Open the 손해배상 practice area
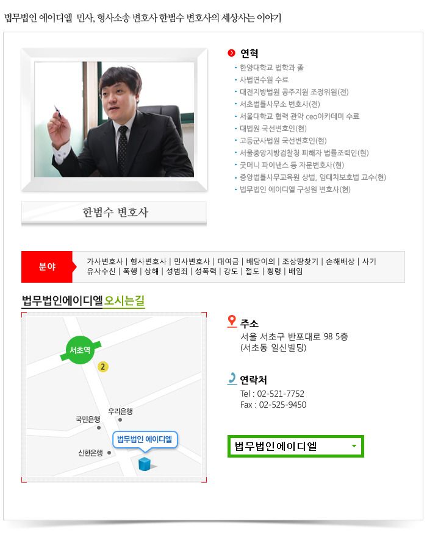Image resolution: width=427 pixels, height=538 pixels. tap(340, 261)
